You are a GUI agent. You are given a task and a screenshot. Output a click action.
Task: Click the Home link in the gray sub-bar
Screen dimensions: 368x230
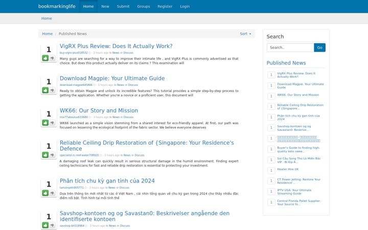(47, 18)
